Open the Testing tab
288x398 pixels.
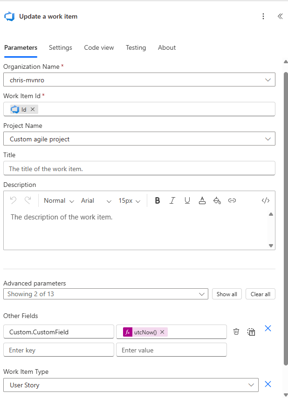click(136, 47)
